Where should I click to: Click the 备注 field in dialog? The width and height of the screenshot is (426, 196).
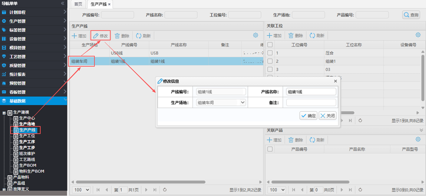(x=311, y=102)
